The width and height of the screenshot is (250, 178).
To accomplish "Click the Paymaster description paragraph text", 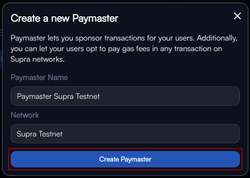I will point(124,49).
